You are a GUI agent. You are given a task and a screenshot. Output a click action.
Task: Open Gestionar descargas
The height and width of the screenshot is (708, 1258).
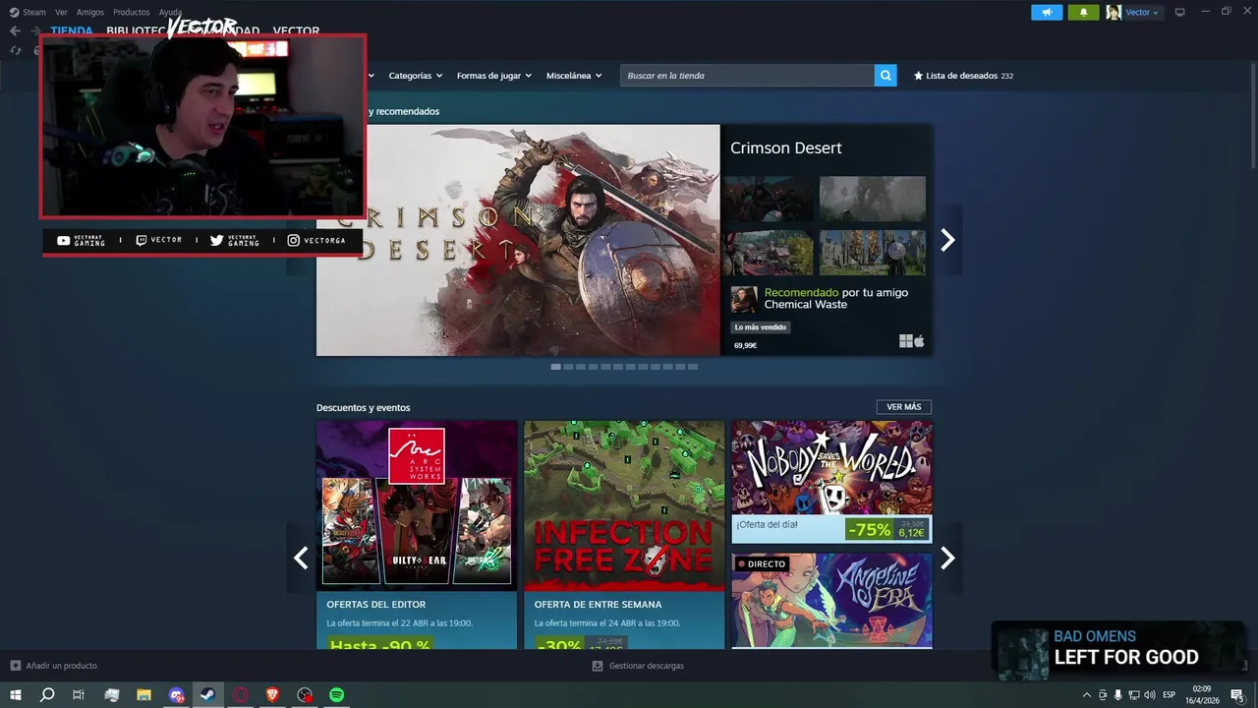pos(646,666)
